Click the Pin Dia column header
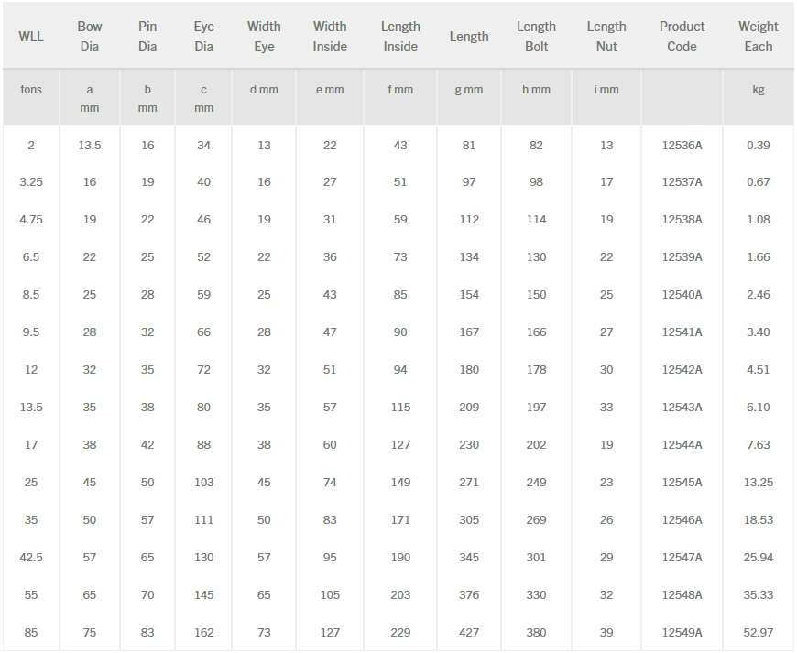 [147, 37]
